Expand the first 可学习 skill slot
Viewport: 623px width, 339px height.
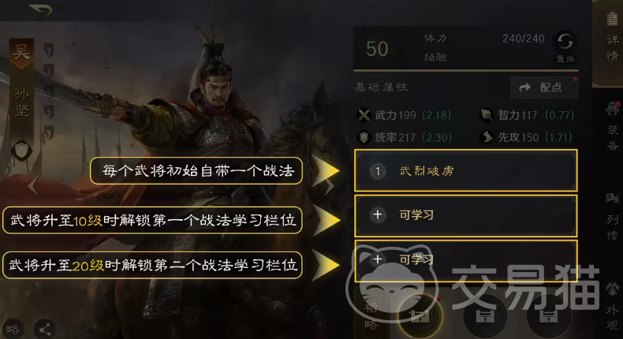pyautogui.click(x=465, y=215)
